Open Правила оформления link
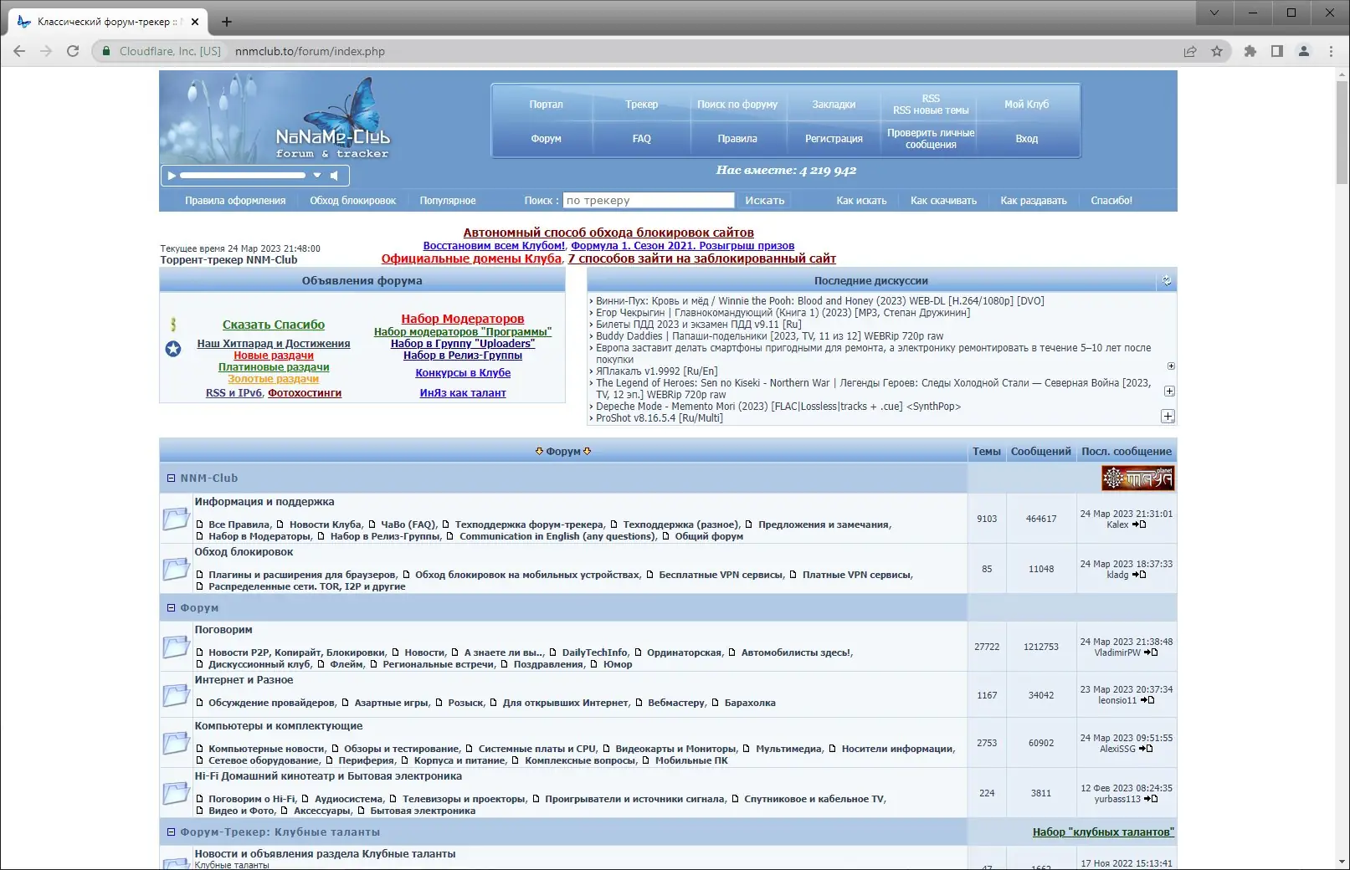Viewport: 1350px width, 870px height. pyautogui.click(x=235, y=201)
